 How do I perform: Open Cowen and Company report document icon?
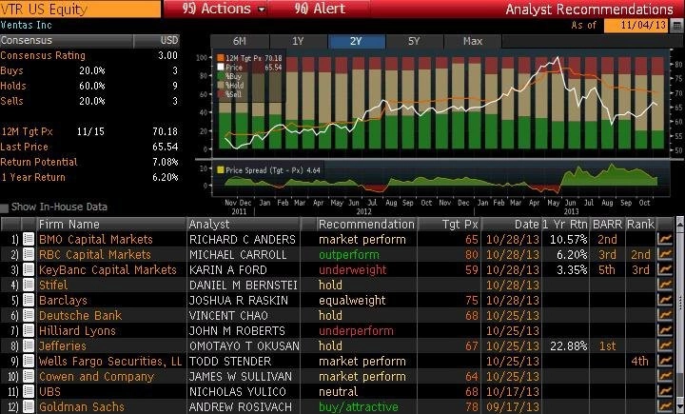29,376
